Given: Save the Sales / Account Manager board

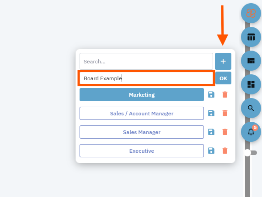Looking at the screenshot, I should click(x=211, y=113).
